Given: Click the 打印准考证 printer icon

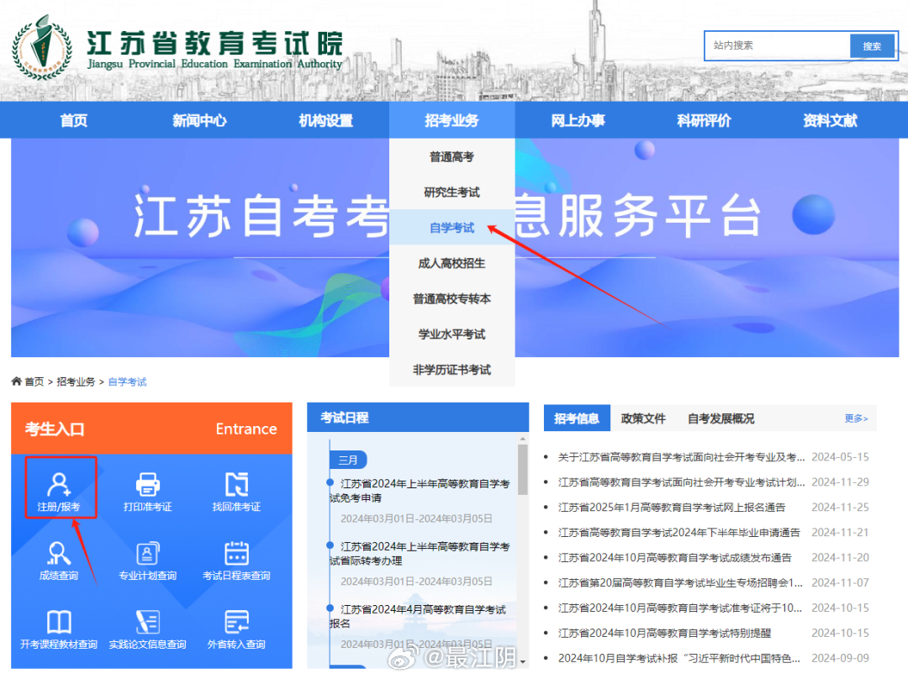Looking at the screenshot, I should click(x=148, y=490).
